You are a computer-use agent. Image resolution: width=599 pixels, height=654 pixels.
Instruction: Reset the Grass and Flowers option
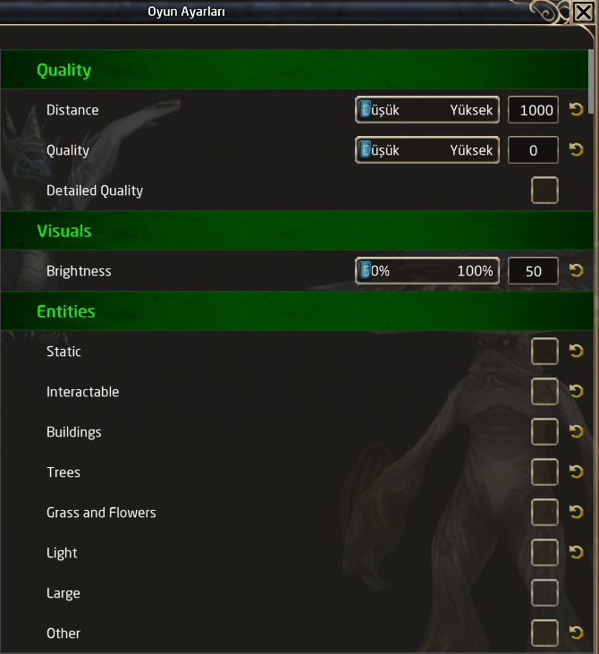pyautogui.click(x=576, y=512)
